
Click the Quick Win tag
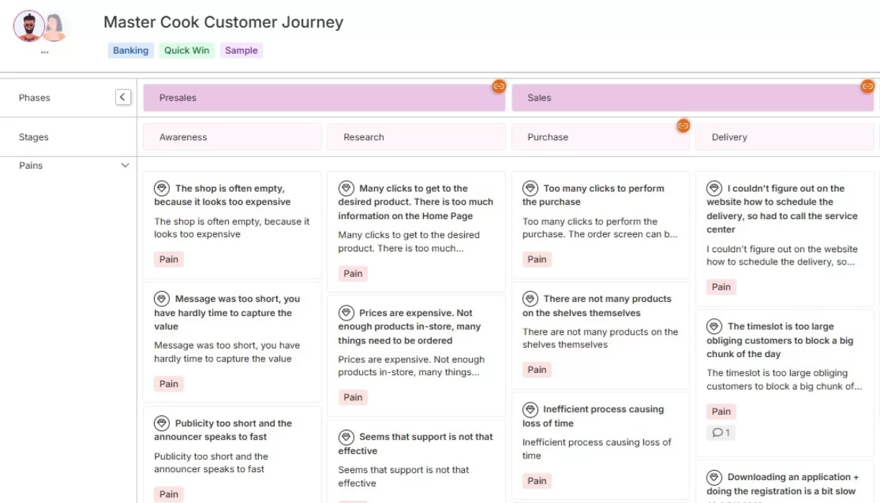[186, 50]
